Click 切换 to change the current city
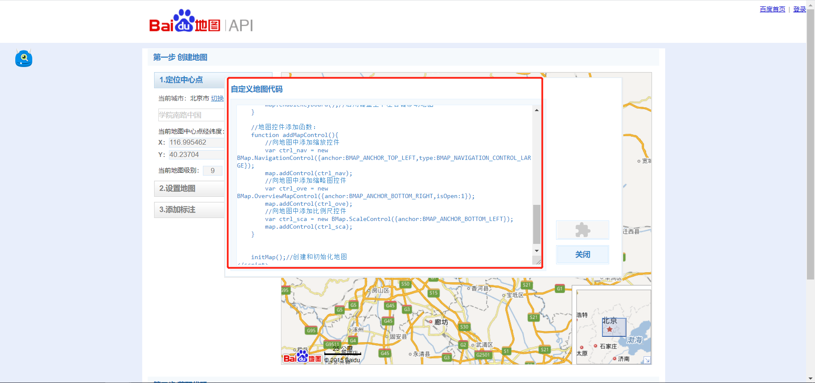 217,98
